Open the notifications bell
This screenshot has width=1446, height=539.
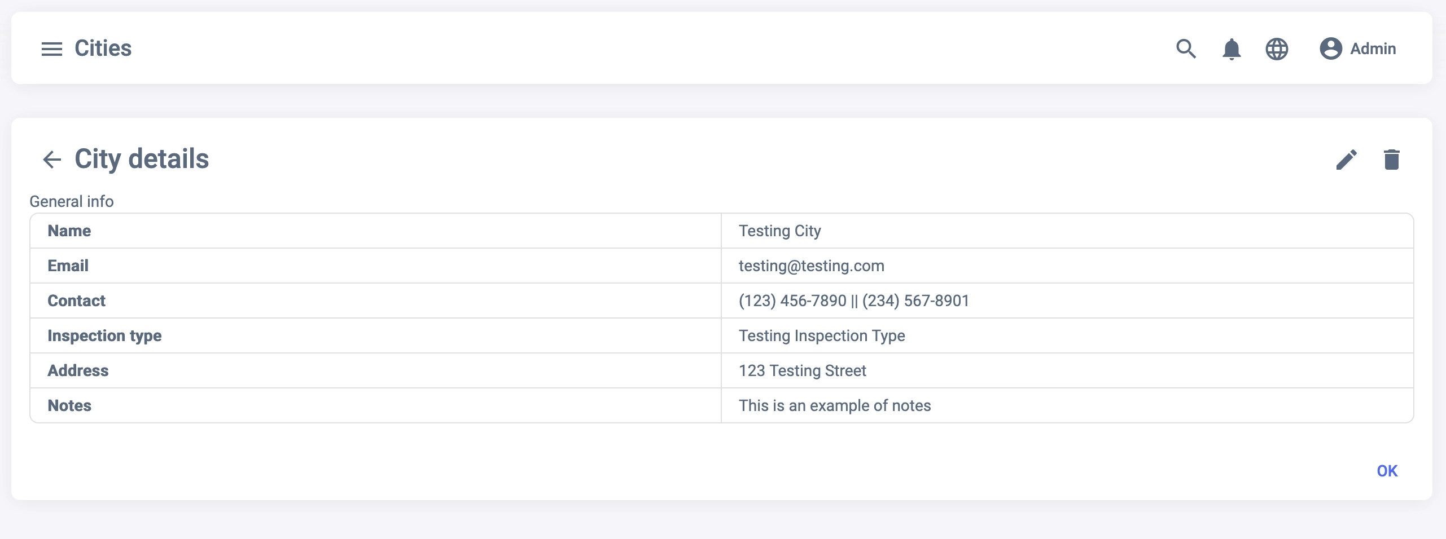(1231, 49)
